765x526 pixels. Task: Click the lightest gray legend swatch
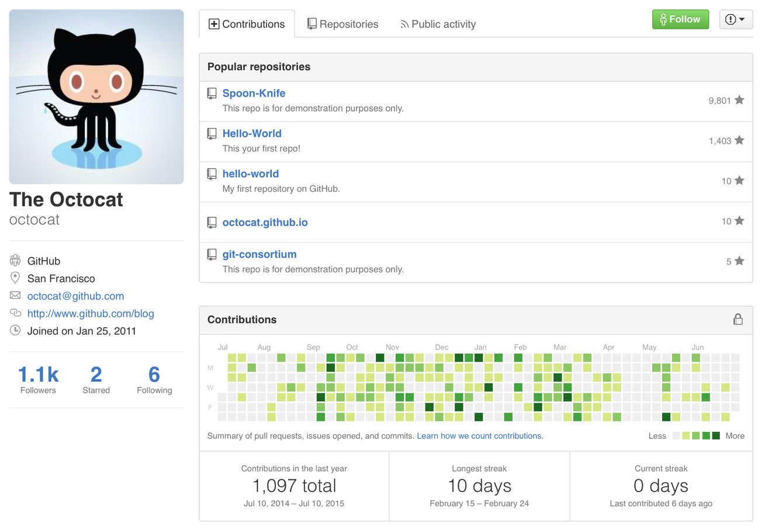coord(676,435)
